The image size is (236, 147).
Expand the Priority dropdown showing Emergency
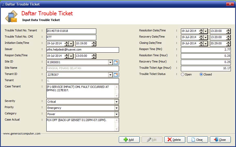[x=116, y=108]
